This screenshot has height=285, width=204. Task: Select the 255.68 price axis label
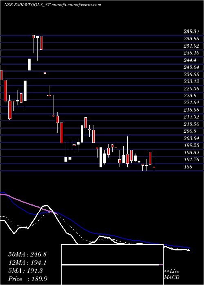pyautogui.click(x=191, y=39)
